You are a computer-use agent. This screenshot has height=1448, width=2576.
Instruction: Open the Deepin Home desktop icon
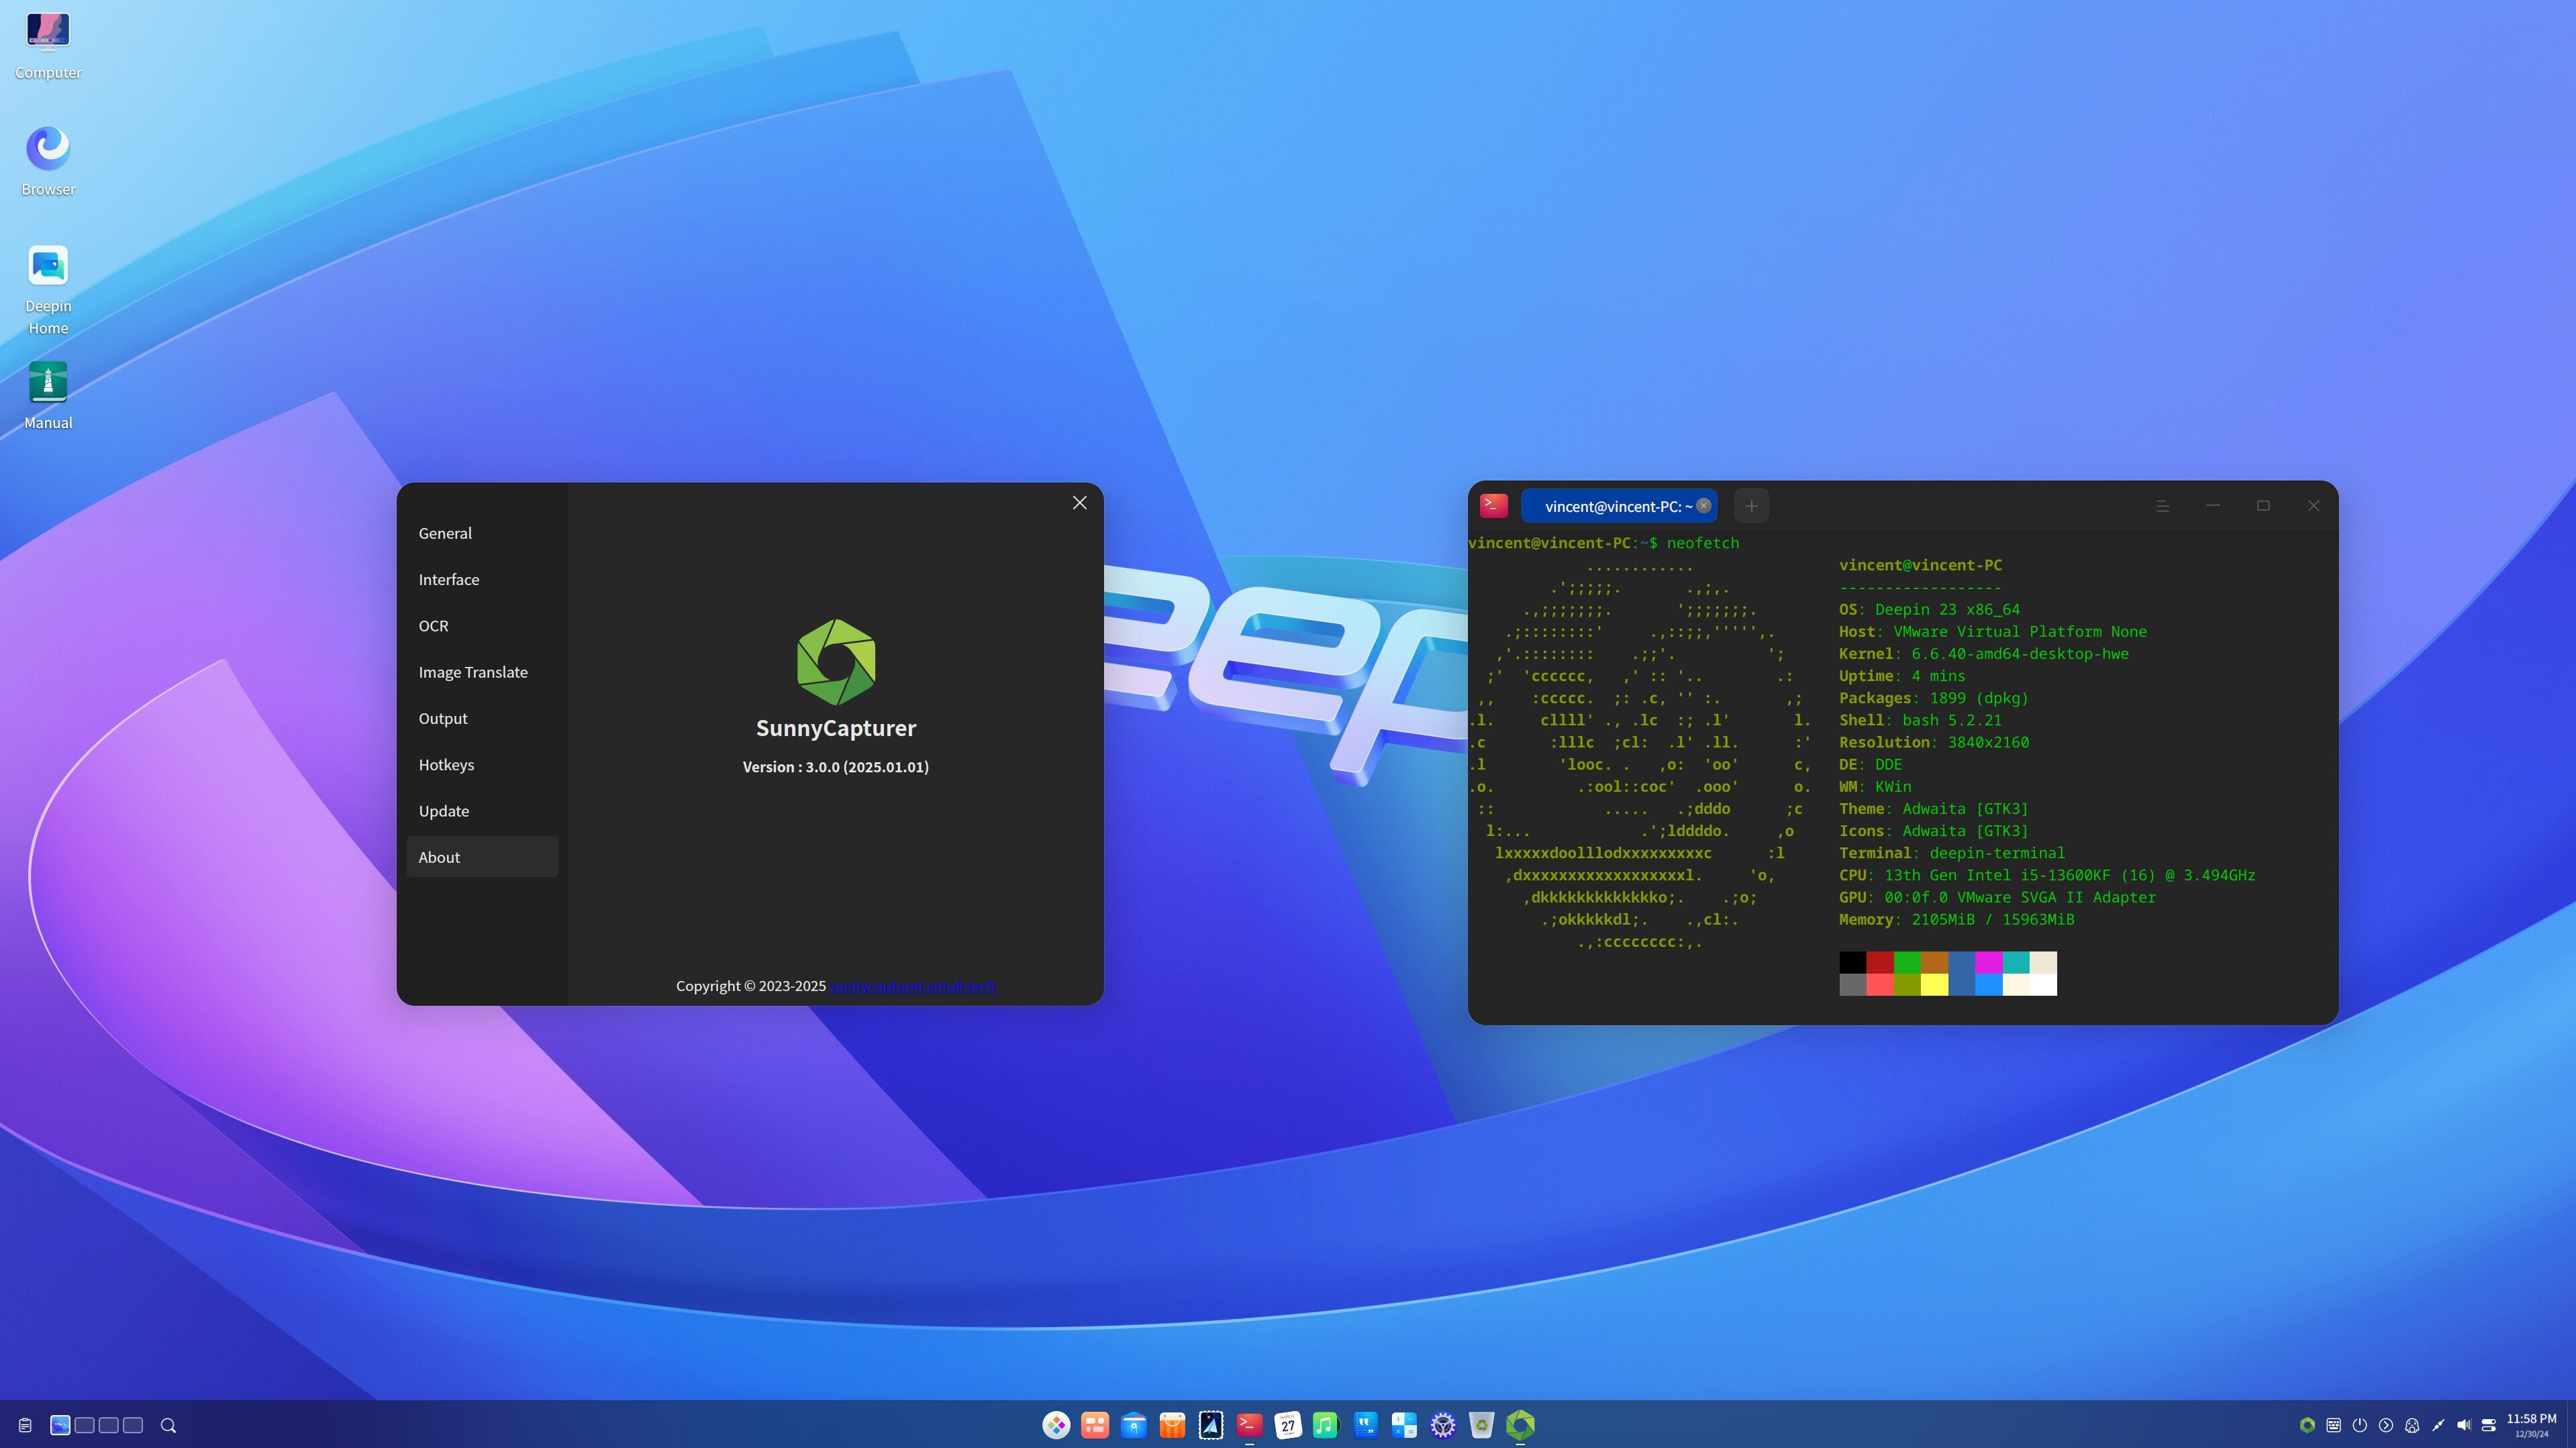(48, 290)
